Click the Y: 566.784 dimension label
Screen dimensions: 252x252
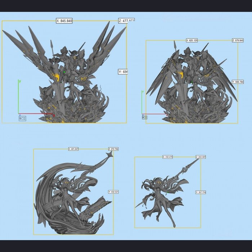click(238, 82)
